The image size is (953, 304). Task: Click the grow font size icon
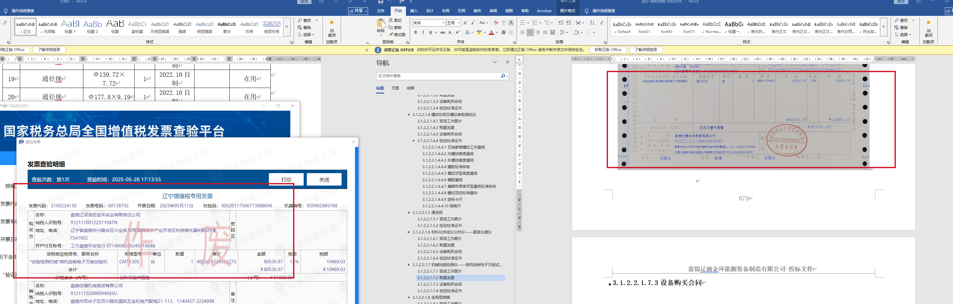coord(465,23)
